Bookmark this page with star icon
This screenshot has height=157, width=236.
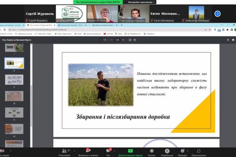pos(210,30)
